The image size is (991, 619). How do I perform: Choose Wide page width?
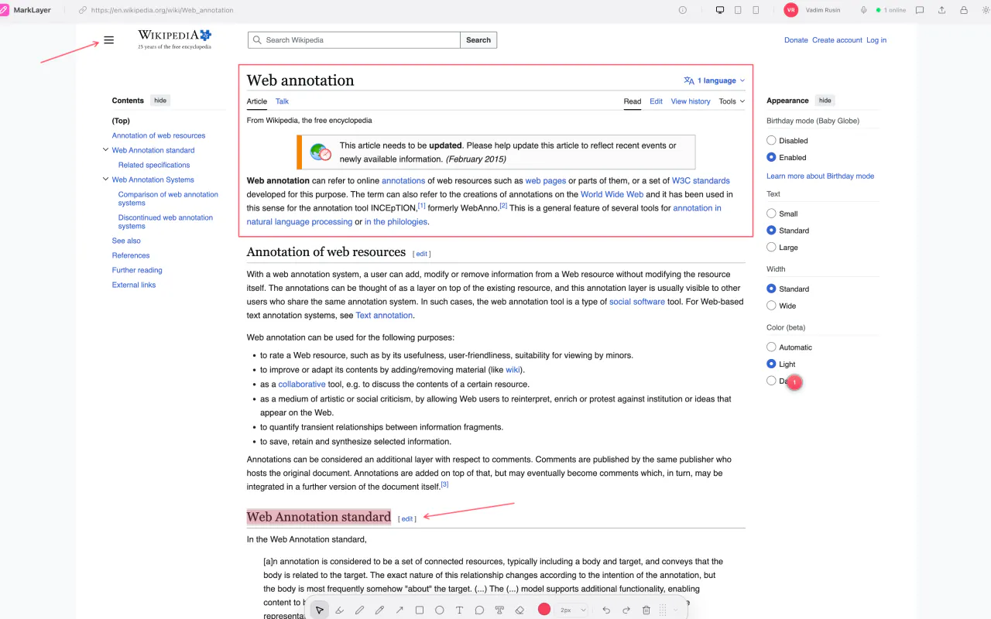771,306
